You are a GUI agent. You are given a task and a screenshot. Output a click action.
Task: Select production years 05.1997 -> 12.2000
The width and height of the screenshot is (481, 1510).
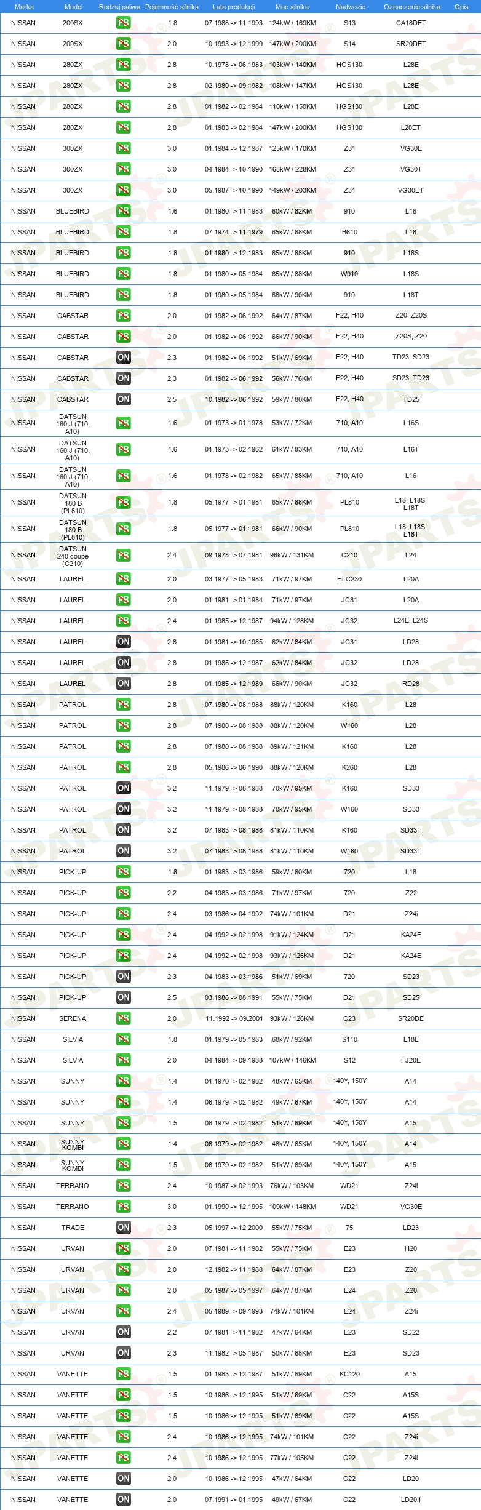pos(234,1228)
